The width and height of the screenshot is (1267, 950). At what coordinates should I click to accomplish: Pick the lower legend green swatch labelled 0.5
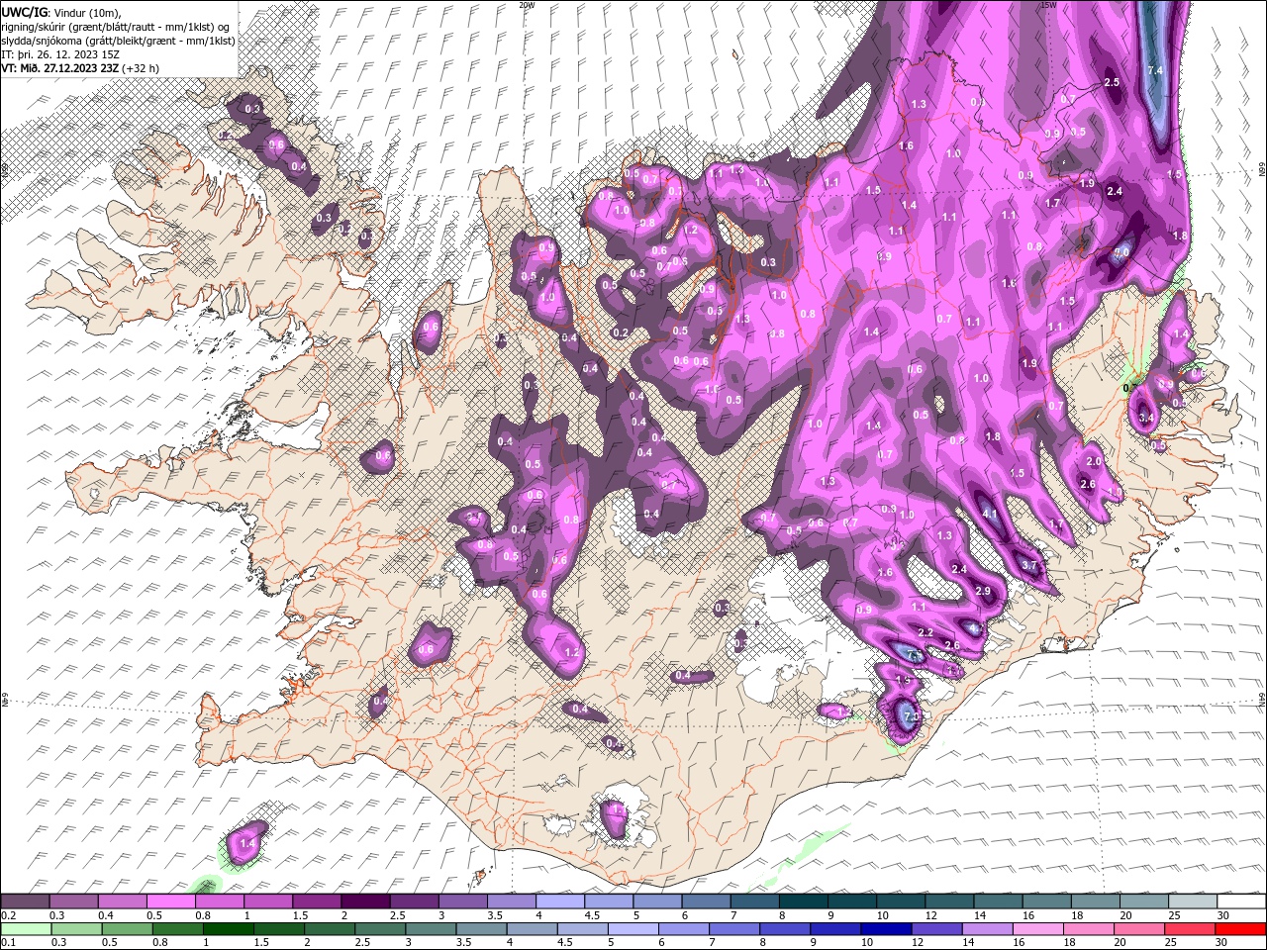[127, 929]
